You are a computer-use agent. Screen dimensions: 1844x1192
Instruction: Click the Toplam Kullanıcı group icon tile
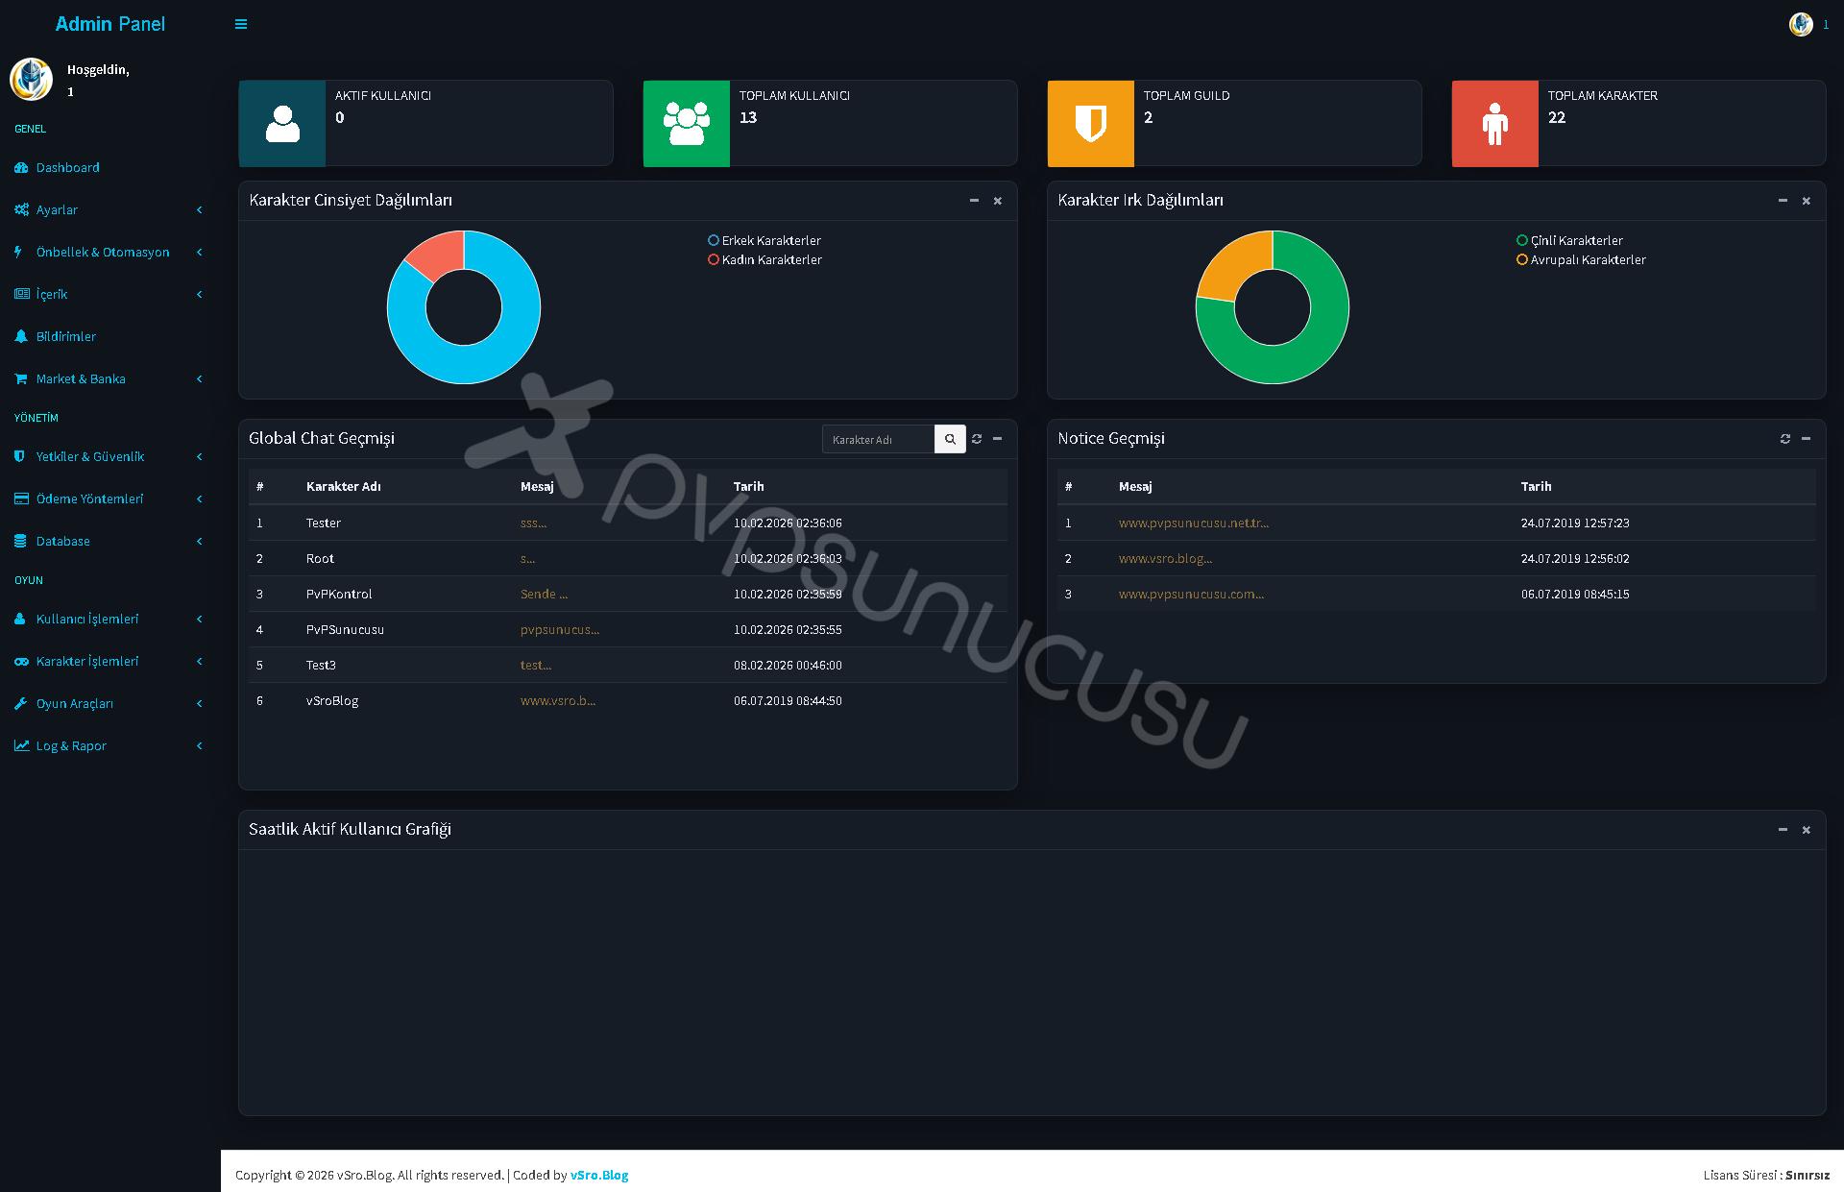coord(687,124)
